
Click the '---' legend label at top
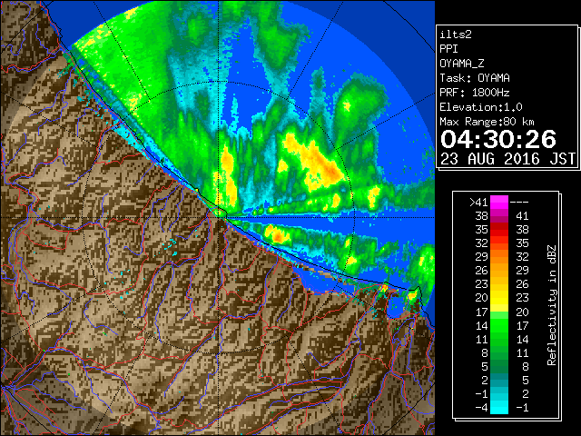click(x=519, y=203)
